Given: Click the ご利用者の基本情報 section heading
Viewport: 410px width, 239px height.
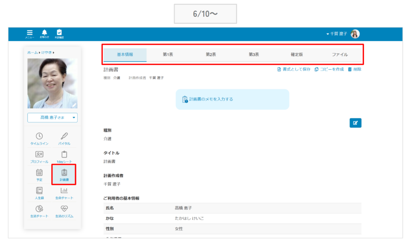Looking at the screenshot, I should 121,198.
